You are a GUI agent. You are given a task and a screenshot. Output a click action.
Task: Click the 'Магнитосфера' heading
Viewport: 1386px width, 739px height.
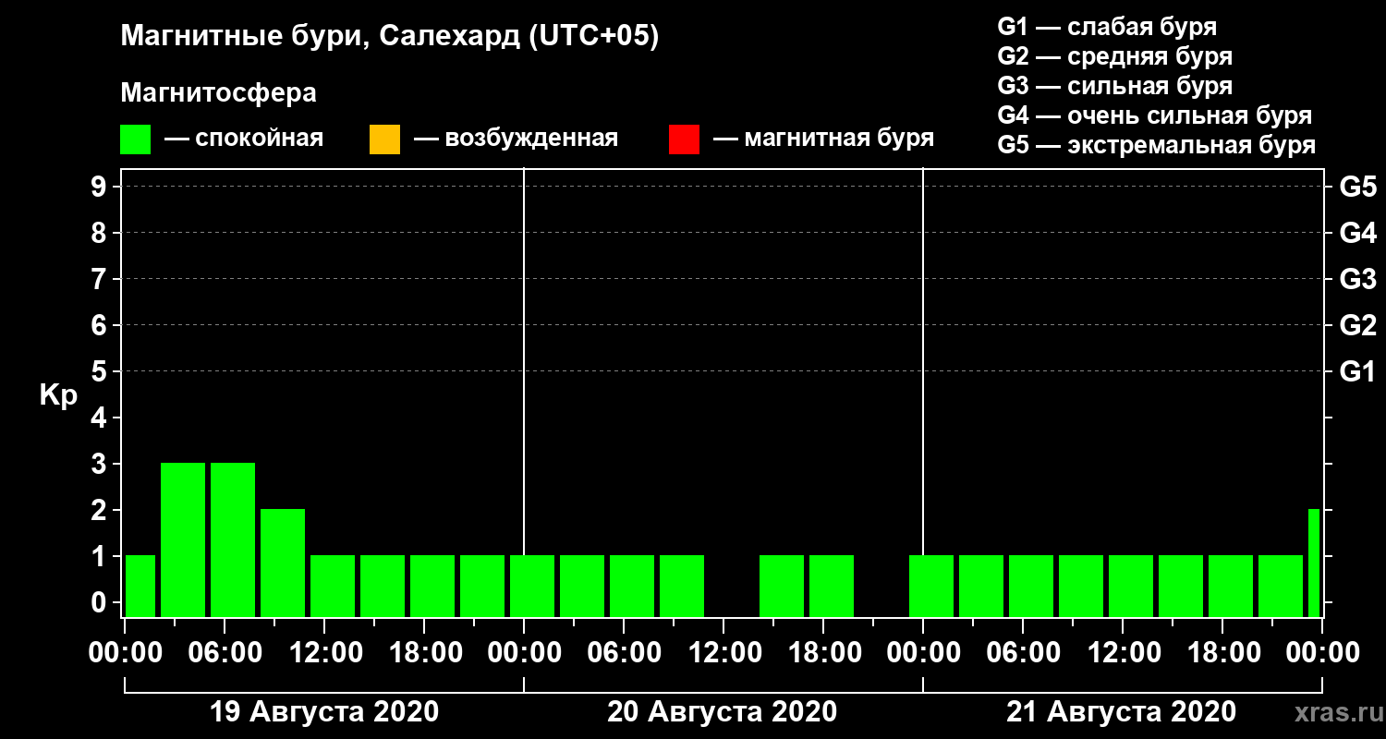(218, 93)
